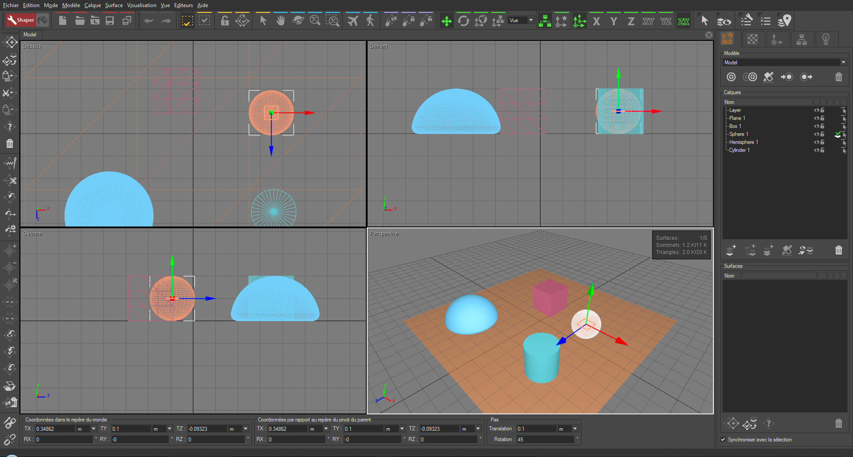This screenshot has height=457, width=853.
Task: Open unit dropdown for Pas Translation
Action: tap(575, 429)
